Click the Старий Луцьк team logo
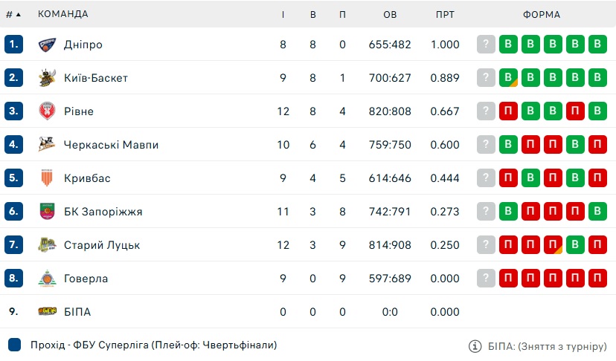 click(x=47, y=245)
